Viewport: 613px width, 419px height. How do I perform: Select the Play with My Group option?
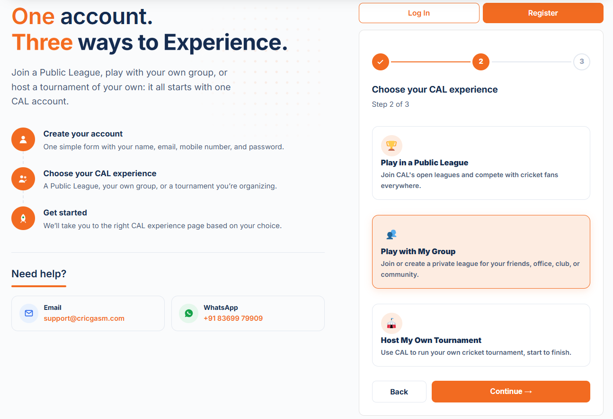pyautogui.click(x=481, y=252)
